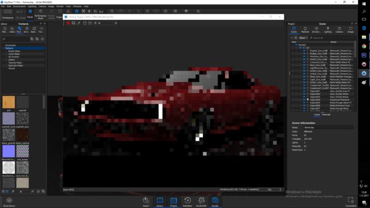The height and width of the screenshot is (208, 370).
Task: Select the Labels folder
Action: 12,60
